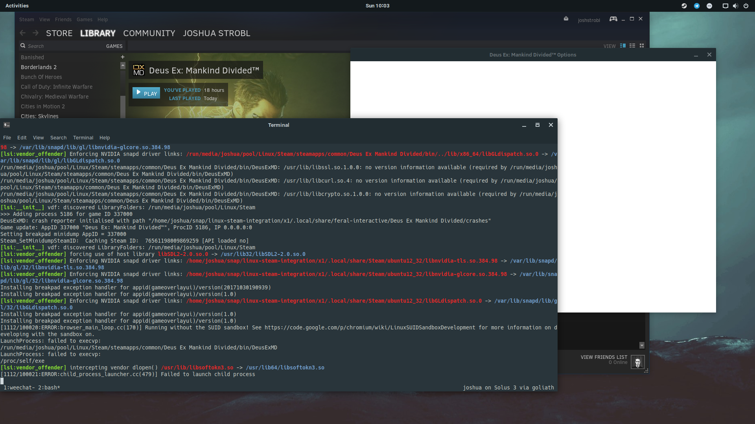Open the Games menu in Steam
Screen dimensions: 755x424
tap(84, 19)
